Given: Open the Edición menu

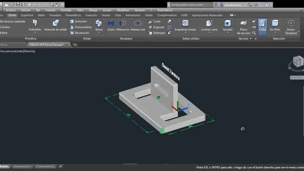Looking at the screenshot, I should pos(26,10).
